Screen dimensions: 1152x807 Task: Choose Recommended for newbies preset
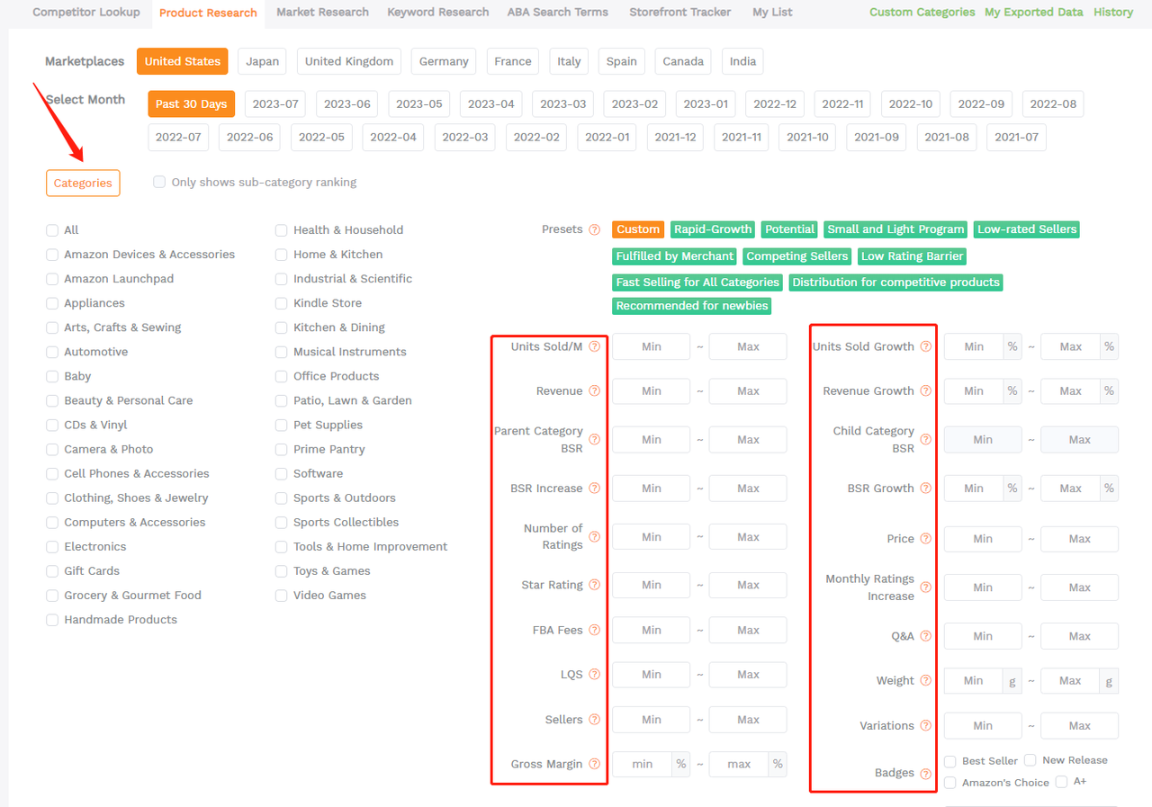click(x=692, y=306)
